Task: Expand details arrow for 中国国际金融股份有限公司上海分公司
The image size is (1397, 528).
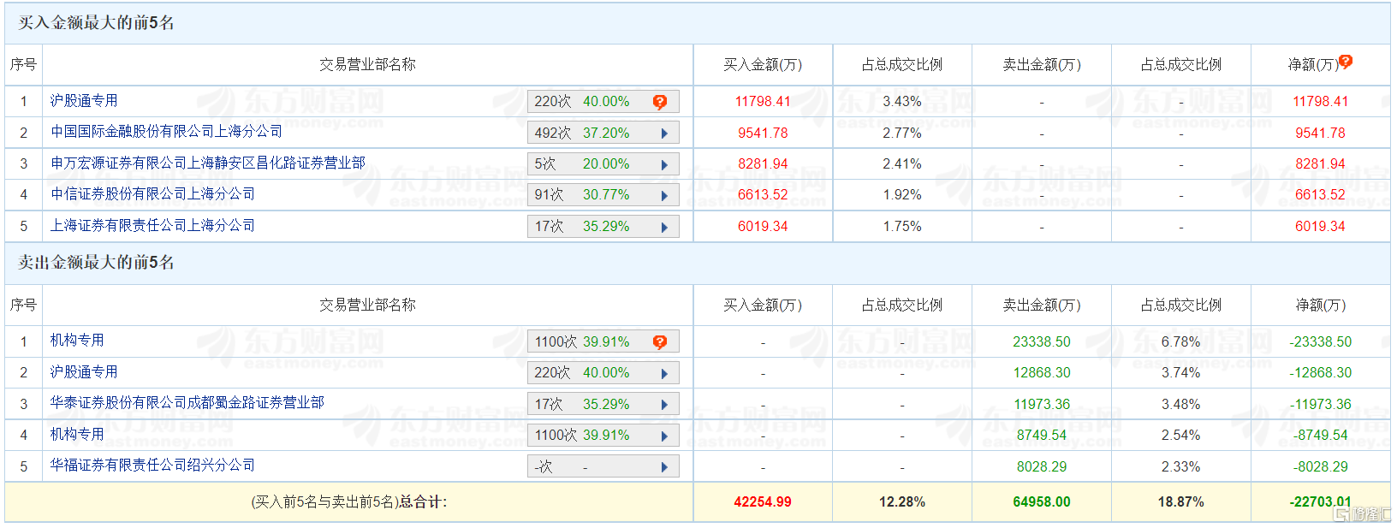Action: (x=664, y=133)
